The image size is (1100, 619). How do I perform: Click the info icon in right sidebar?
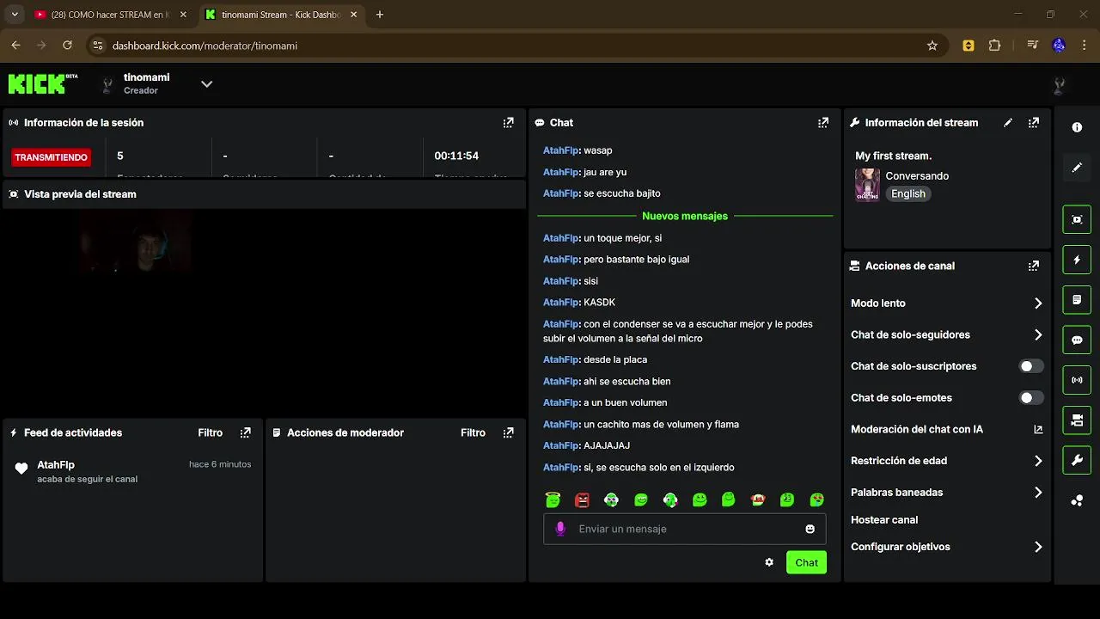(x=1077, y=127)
